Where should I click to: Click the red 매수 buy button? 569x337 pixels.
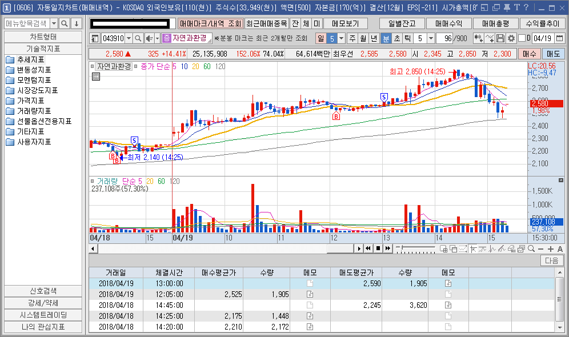[530, 54]
